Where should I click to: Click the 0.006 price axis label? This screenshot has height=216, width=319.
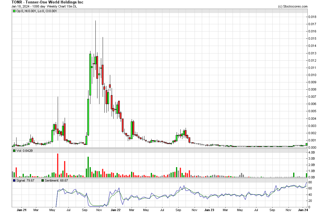(312, 104)
